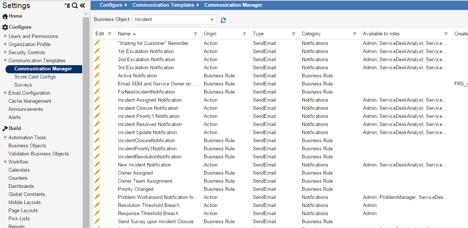Image resolution: width=468 pixels, height=228 pixels.
Task: Click the tree view icon in Settings header
Action: pos(67,6)
